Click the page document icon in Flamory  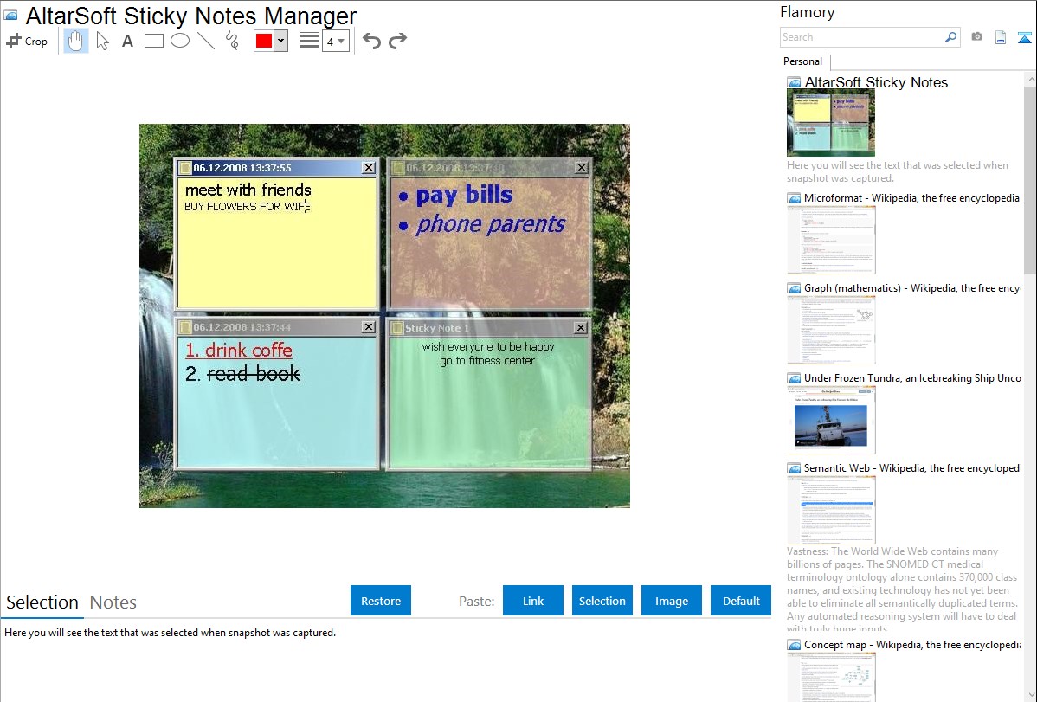coord(1001,37)
